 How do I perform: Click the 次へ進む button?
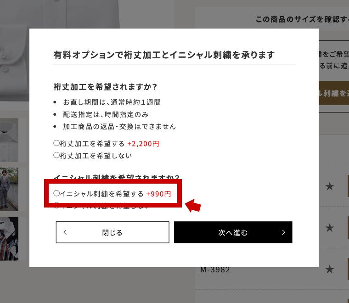(x=233, y=232)
